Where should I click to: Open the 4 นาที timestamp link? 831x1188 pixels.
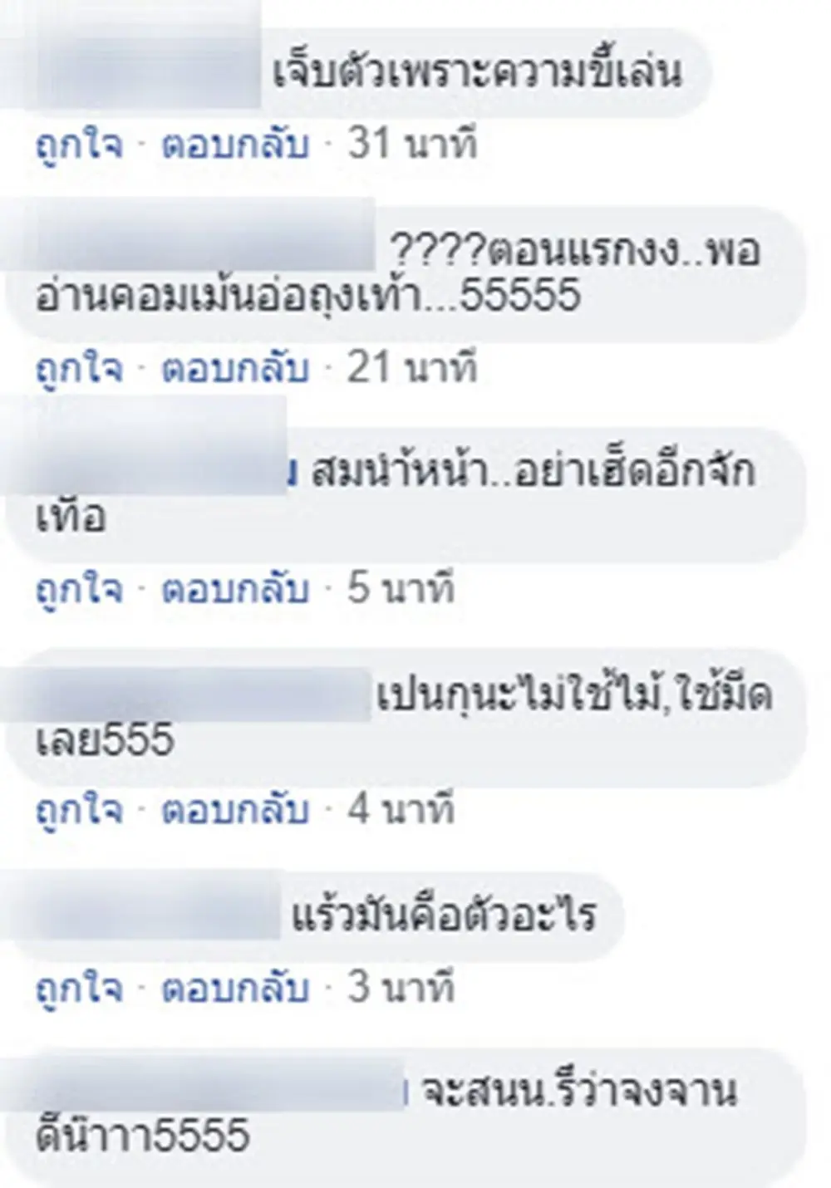(401, 810)
